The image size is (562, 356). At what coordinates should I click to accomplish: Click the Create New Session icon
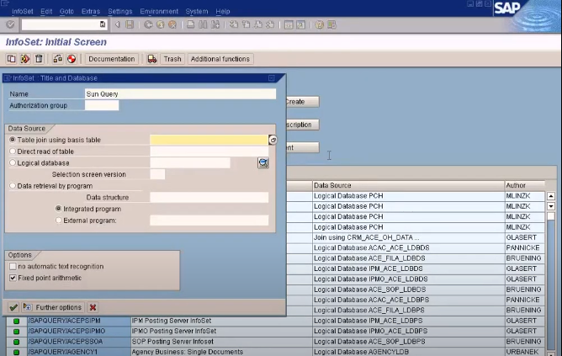289,24
